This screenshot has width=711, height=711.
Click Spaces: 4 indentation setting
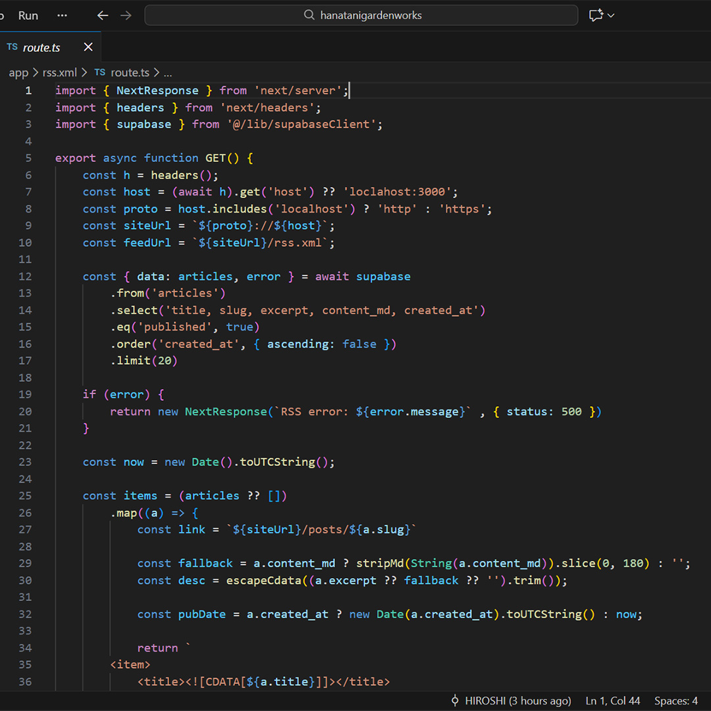pyautogui.click(x=676, y=700)
